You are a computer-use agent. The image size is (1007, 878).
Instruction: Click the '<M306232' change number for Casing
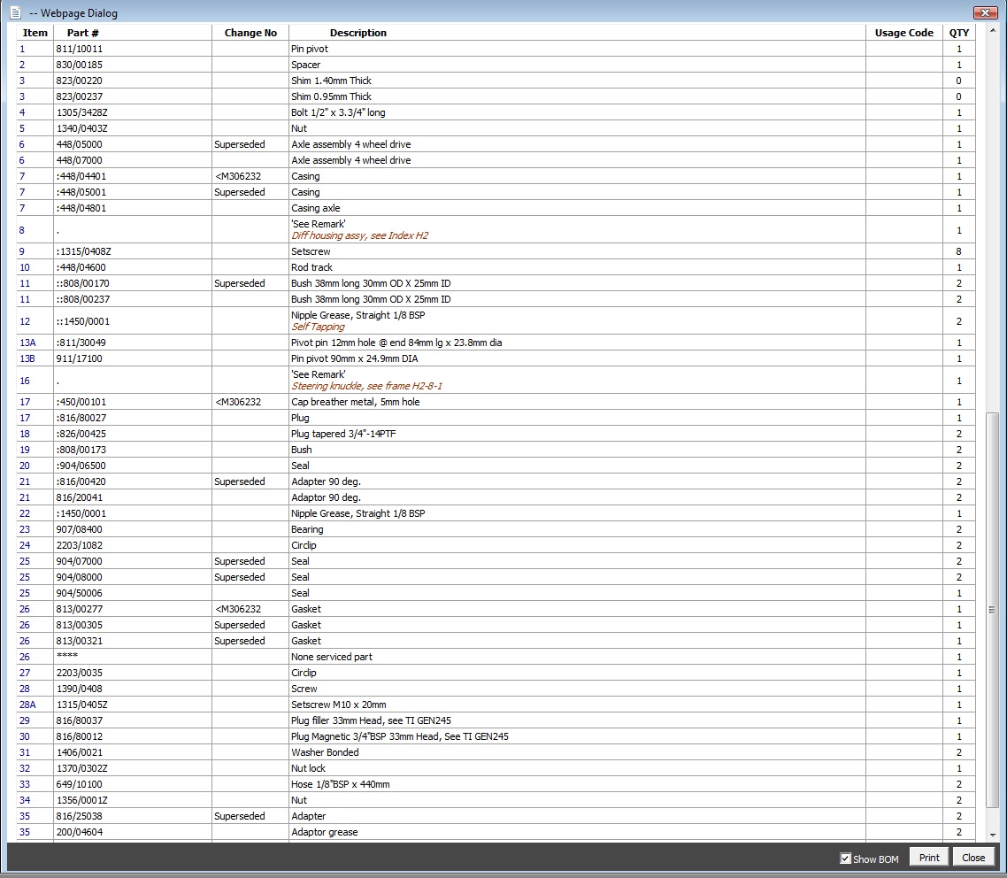tap(238, 177)
